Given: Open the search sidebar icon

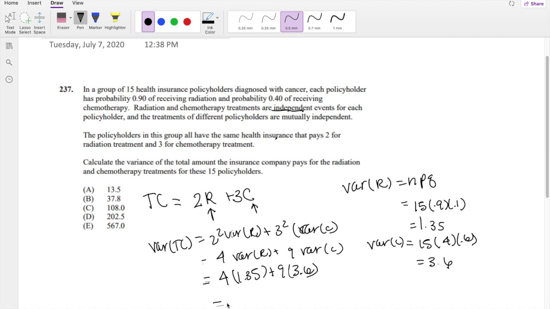Looking at the screenshot, I should [9, 63].
